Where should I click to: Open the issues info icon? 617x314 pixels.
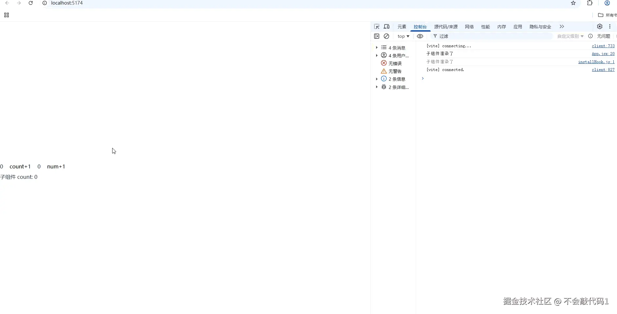590,36
